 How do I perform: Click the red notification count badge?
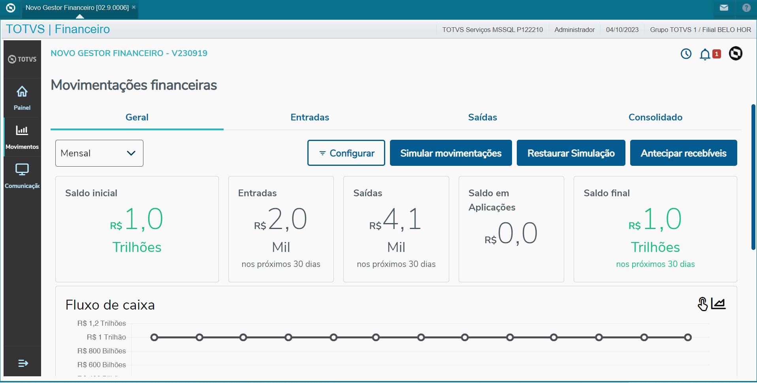tap(717, 54)
